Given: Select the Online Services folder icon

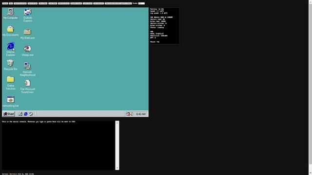Looking at the screenshot, I should click(10, 83).
